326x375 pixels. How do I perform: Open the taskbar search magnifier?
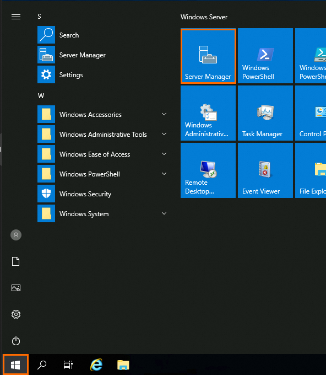point(42,365)
